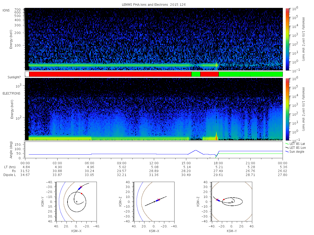The height and width of the screenshot is (235, 314).
Task: Click the red X marker in KSM-X/KSM-Y plot
Action: (81, 187)
